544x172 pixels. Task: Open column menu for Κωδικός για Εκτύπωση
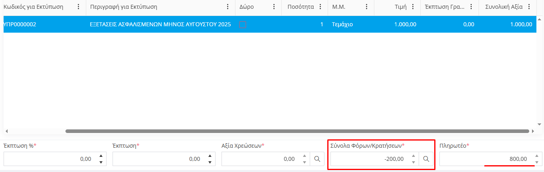point(78,7)
